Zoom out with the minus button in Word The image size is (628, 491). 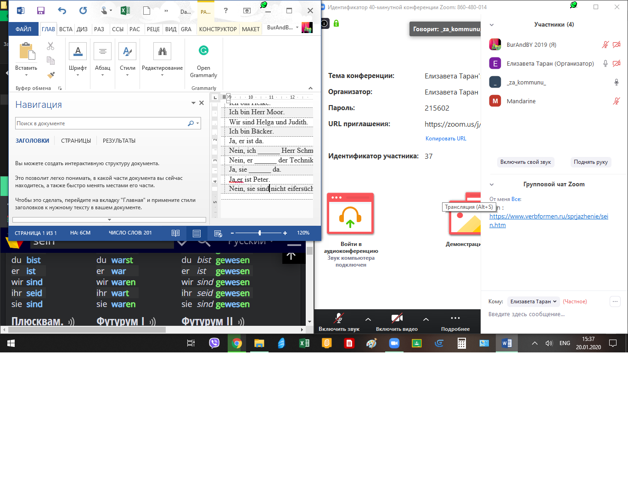coord(232,233)
